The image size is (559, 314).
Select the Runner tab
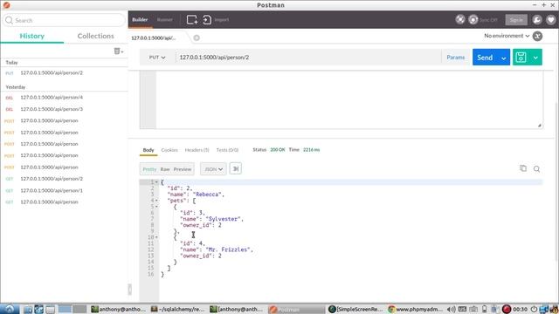165,19
